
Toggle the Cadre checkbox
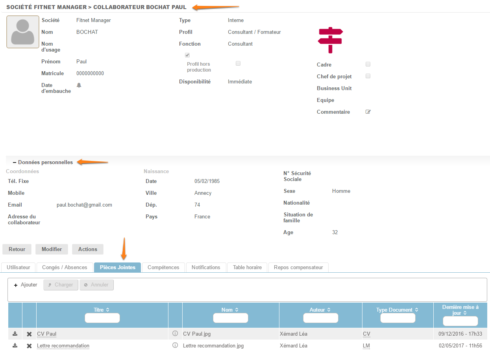tap(368, 65)
